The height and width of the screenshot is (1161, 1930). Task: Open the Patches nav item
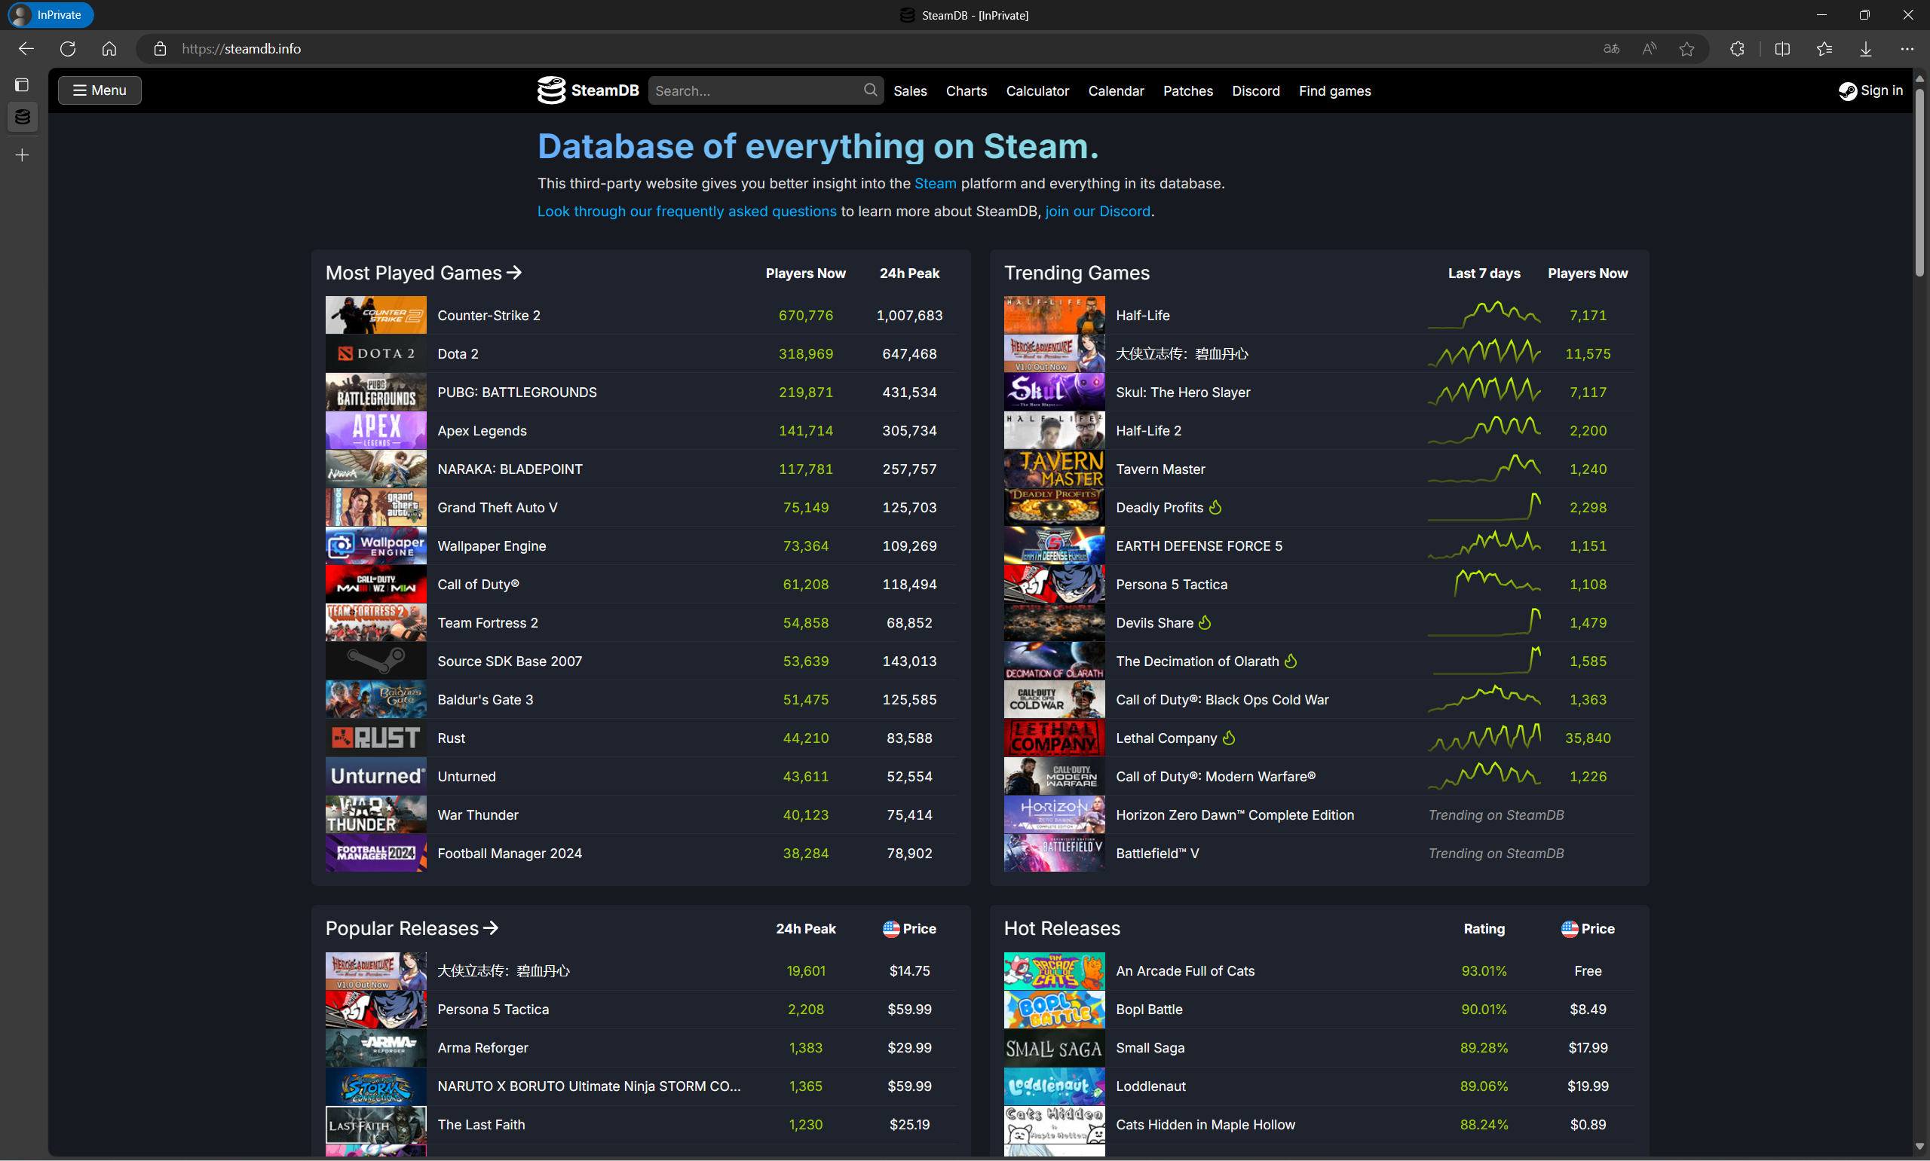pyautogui.click(x=1188, y=90)
